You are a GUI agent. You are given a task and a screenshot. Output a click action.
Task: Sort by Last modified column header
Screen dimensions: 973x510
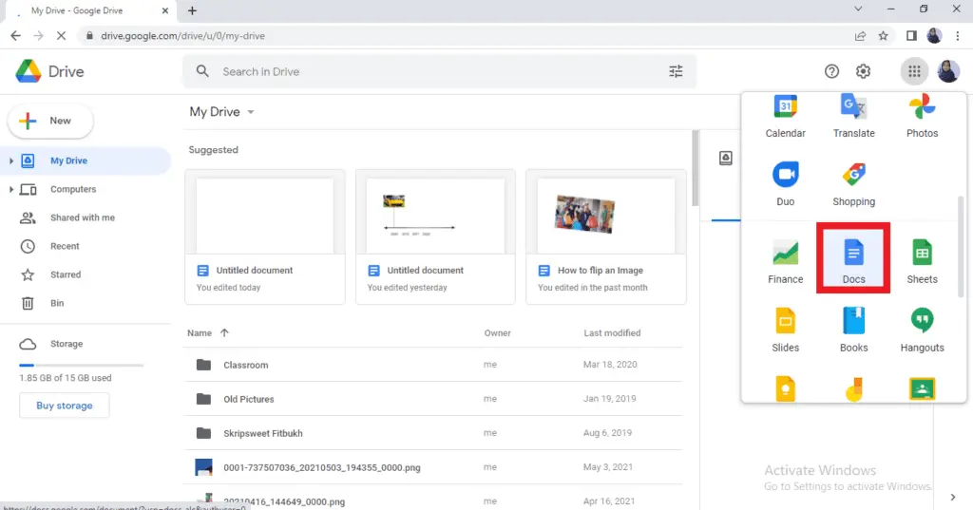click(612, 332)
